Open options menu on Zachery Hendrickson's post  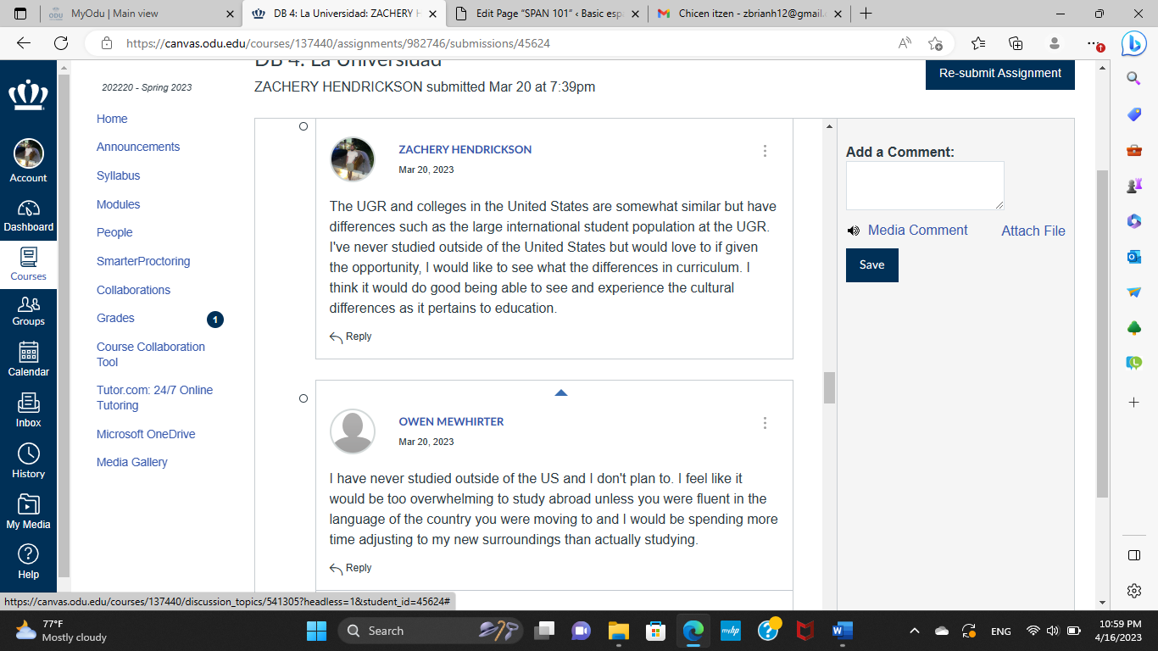(765, 151)
